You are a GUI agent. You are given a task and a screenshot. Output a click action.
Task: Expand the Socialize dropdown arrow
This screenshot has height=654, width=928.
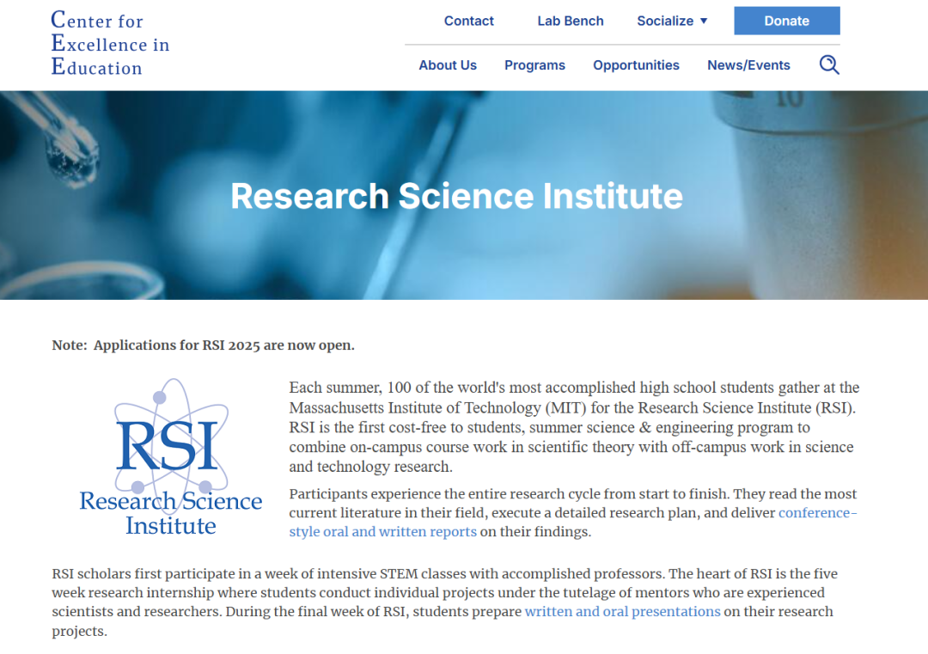coord(704,21)
